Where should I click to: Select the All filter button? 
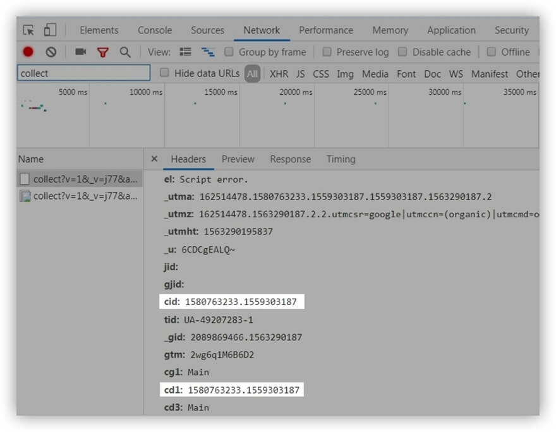click(253, 74)
